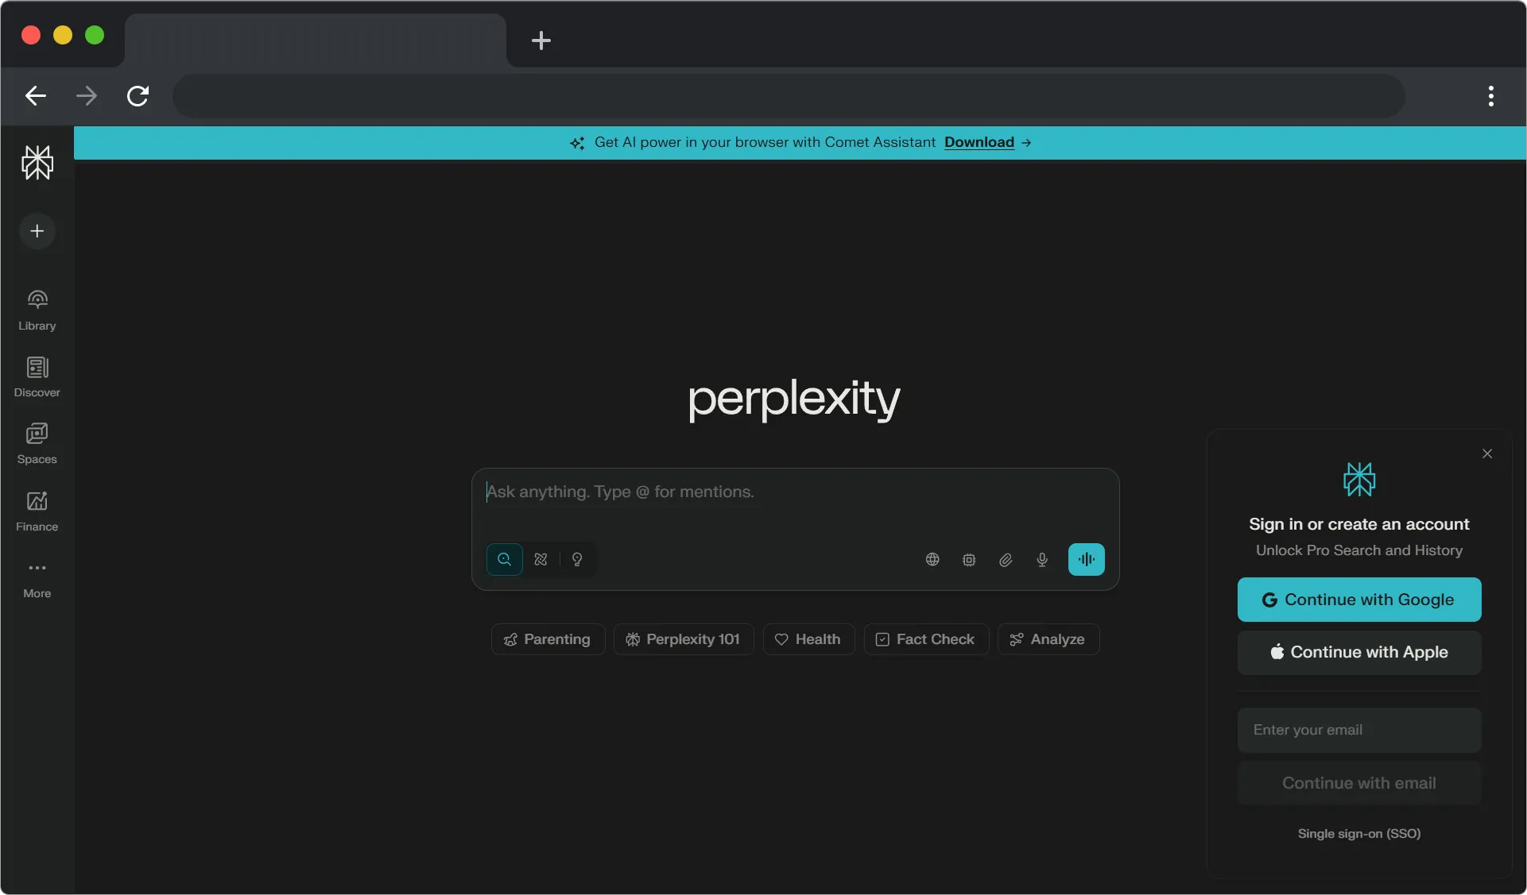Switch to Research mode
The height and width of the screenshot is (895, 1527).
pos(540,559)
